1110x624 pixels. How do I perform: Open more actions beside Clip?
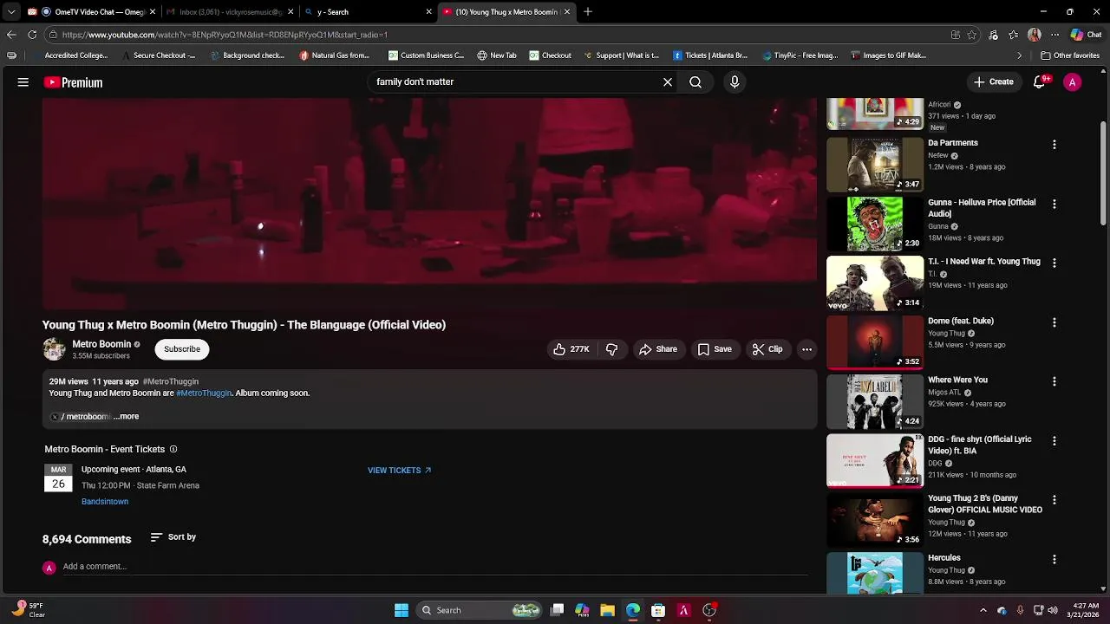point(806,349)
